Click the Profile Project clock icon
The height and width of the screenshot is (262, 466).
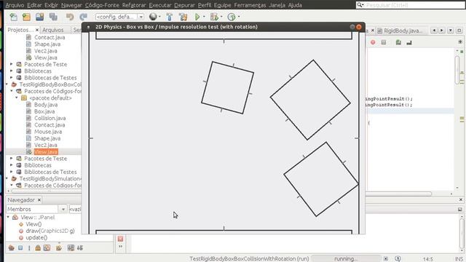pos(232,17)
